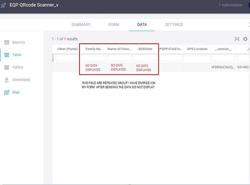Toggle fullscreen table view icon
Image resolution: width=250 pixels, height=185 pixels.
pos(237,39)
